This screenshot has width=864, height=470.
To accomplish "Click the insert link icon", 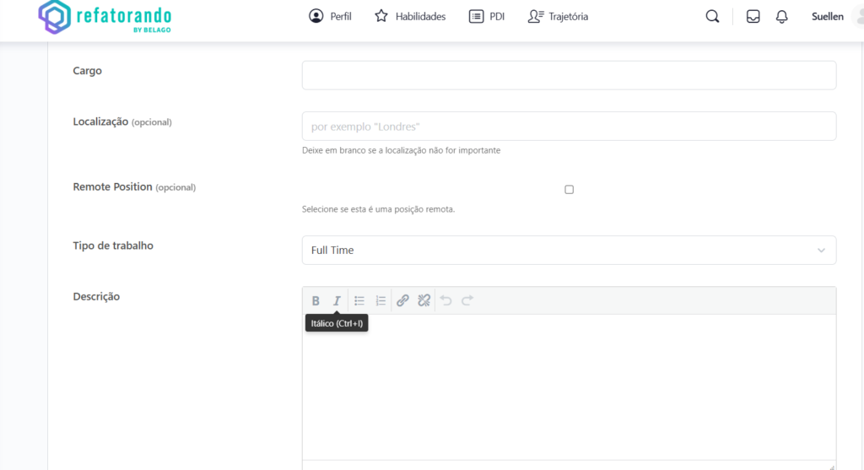I will [x=402, y=300].
